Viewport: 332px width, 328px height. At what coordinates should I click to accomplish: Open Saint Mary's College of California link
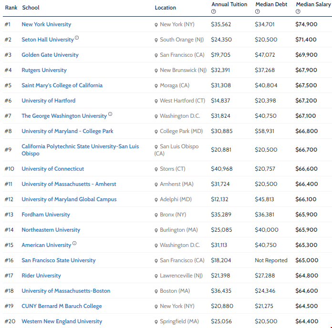click(62, 85)
